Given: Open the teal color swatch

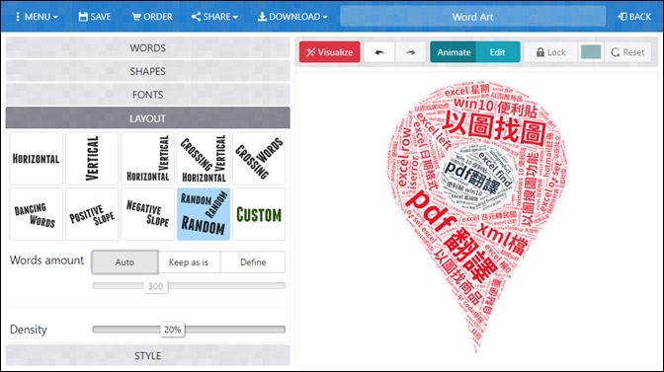Looking at the screenshot, I should click(x=591, y=52).
